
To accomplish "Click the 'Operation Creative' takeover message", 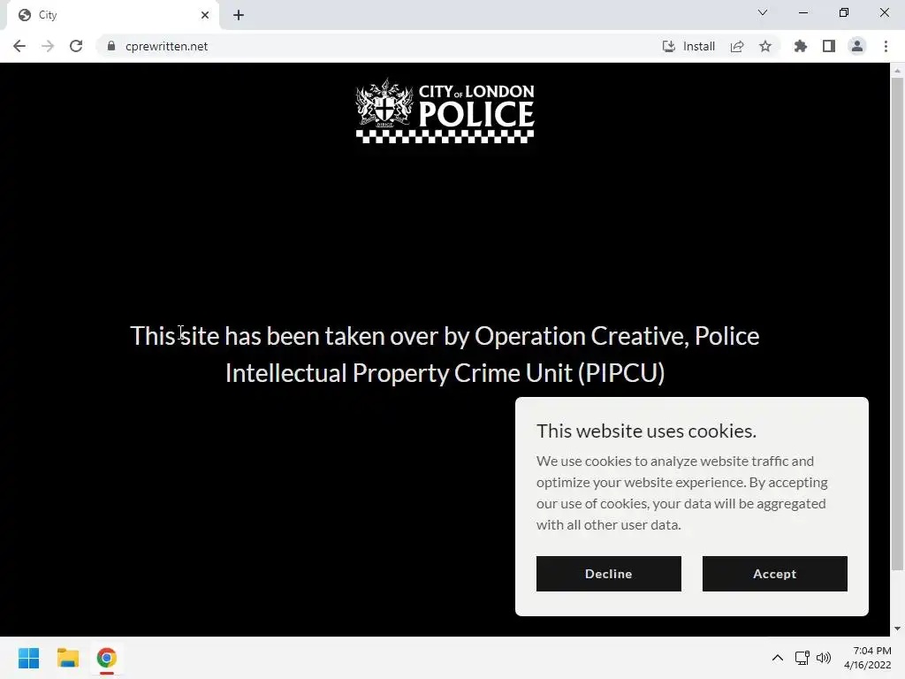I will click(x=445, y=355).
